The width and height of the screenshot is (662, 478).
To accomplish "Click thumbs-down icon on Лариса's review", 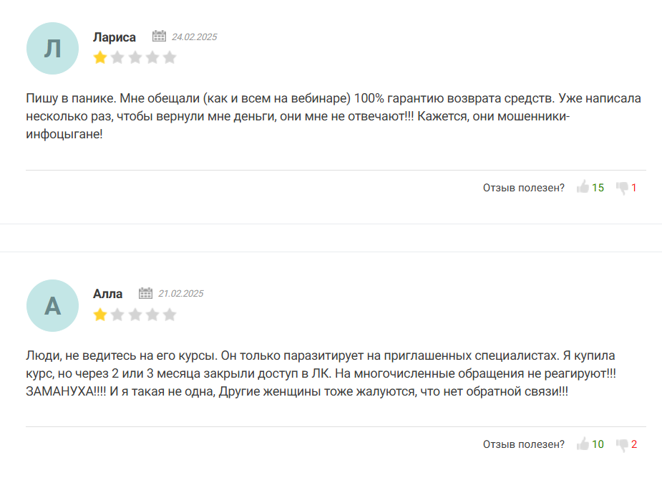I will (622, 188).
